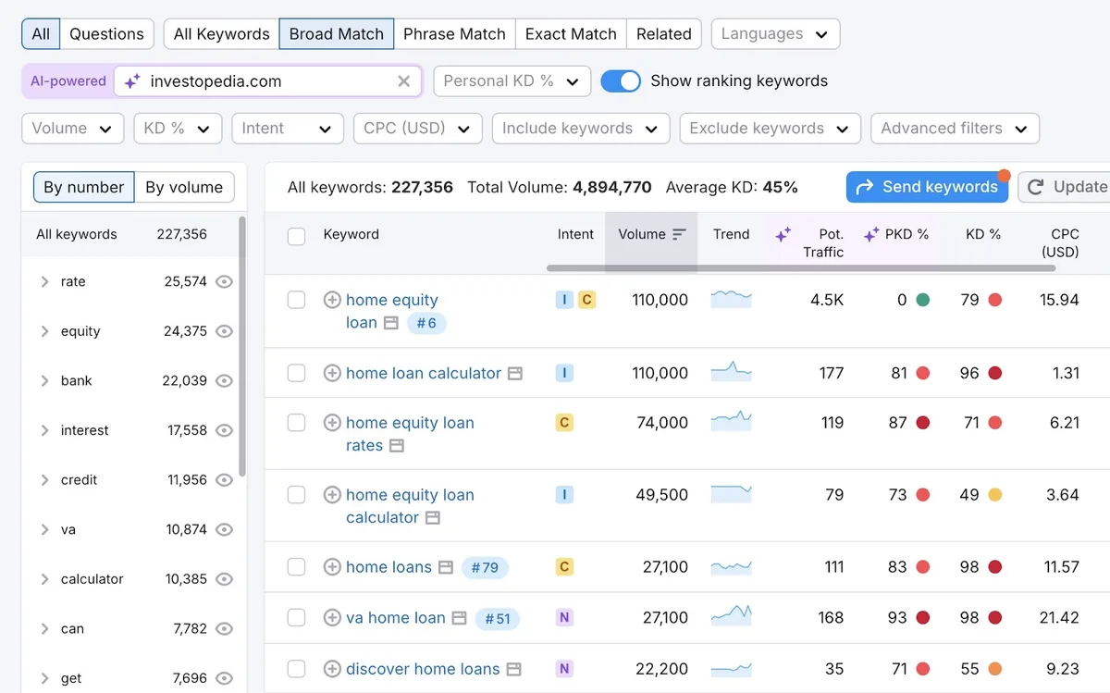Open the Languages dropdown

(775, 34)
